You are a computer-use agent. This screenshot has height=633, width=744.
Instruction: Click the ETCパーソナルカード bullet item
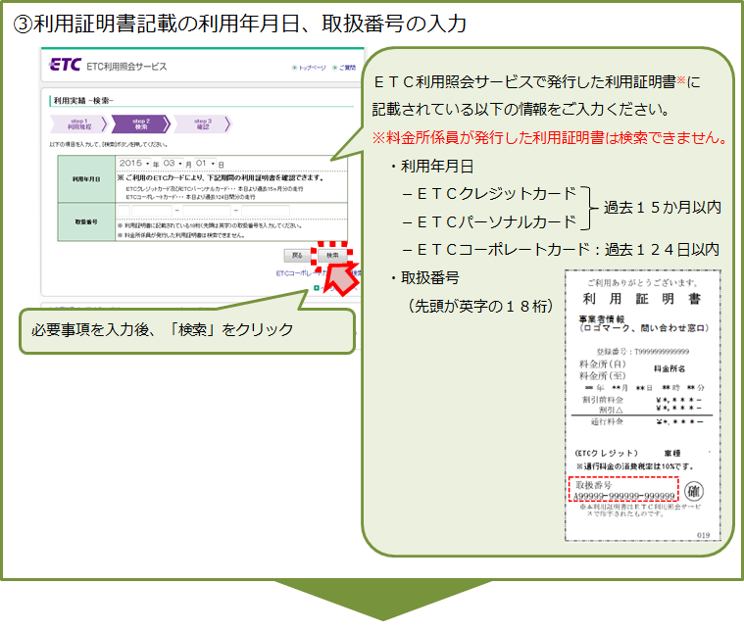pos(489,221)
